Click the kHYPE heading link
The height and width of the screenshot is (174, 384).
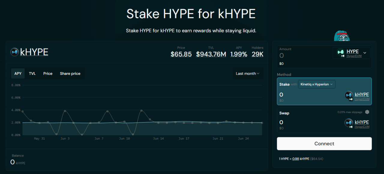(x=34, y=52)
